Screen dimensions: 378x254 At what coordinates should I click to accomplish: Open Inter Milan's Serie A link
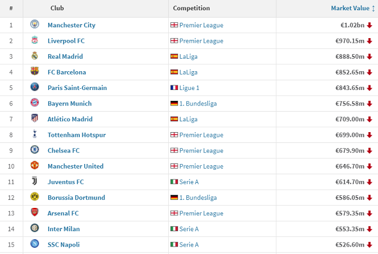(189, 229)
